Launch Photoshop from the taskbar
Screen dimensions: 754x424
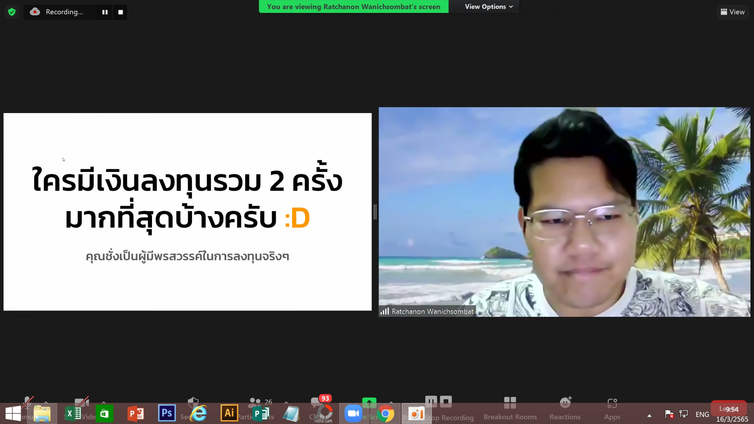(167, 413)
